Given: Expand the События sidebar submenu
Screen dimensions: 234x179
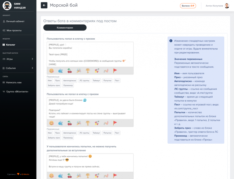Looking at the screenshot, I should pos(18,68).
